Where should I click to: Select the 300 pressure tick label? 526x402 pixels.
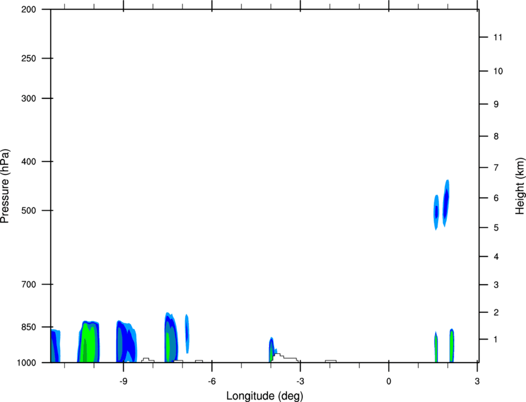(x=28, y=98)
